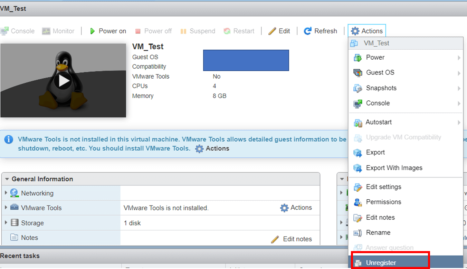Click the Snapshots menu icon
The width and height of the screenshot is (467, 269).
coord(358,88)
